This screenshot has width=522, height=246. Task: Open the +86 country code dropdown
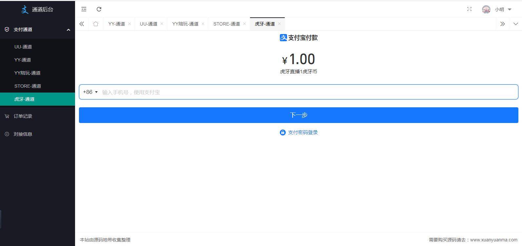tap(90, 92)
